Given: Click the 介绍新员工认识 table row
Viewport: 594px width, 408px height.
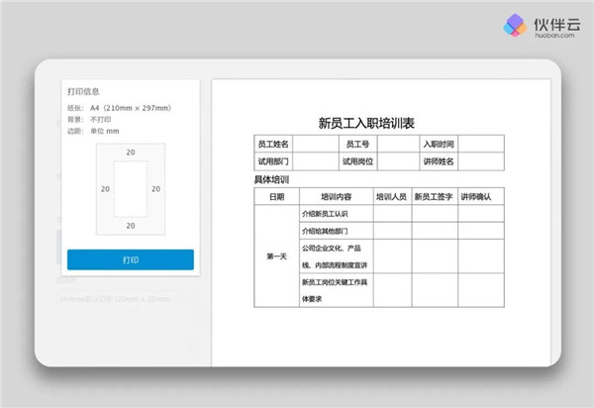Looking at the screenshot, I should pos(336,213).
